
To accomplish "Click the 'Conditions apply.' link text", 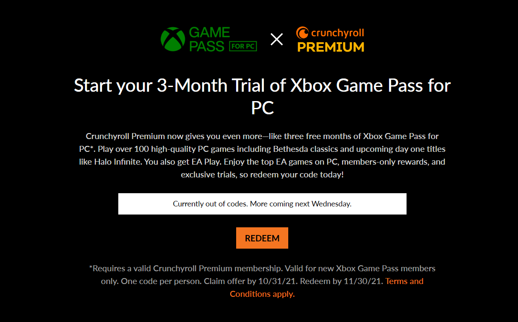I will pos(262,294).
